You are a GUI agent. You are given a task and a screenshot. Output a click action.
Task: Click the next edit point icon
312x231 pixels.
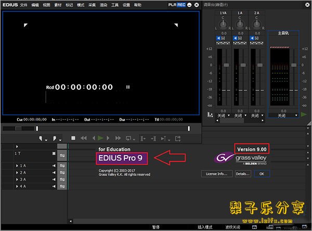153,139
